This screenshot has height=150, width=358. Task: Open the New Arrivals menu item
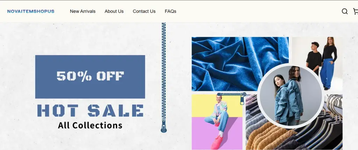[x=83, y=11]
